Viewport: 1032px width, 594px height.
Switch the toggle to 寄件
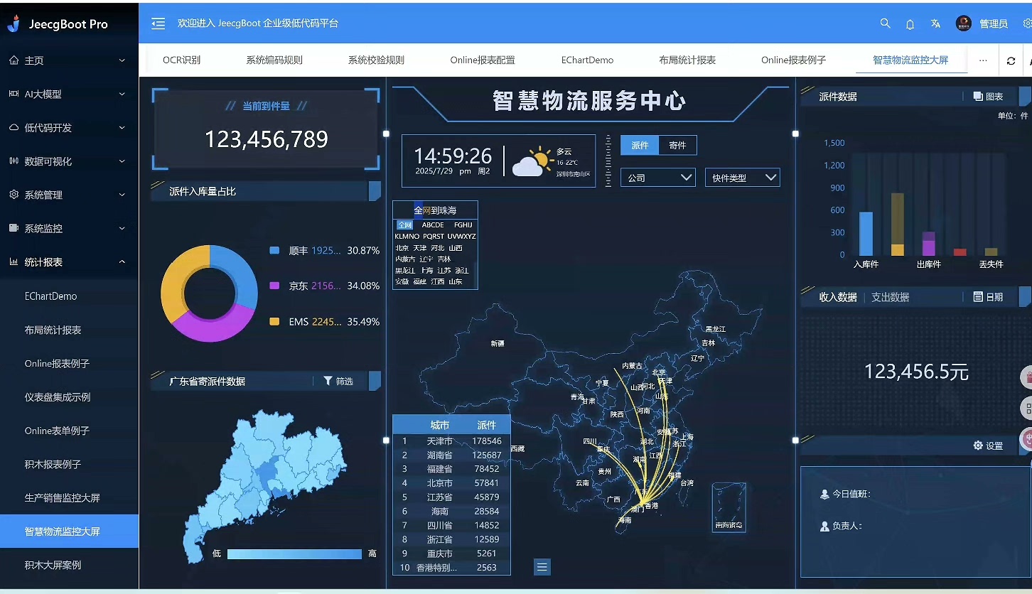click(x=677, y=145)
